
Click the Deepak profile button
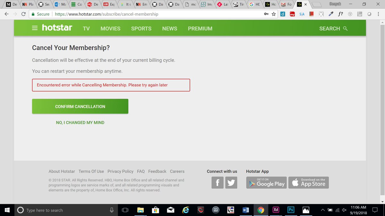pyautogui.click(x=335, y=4)
